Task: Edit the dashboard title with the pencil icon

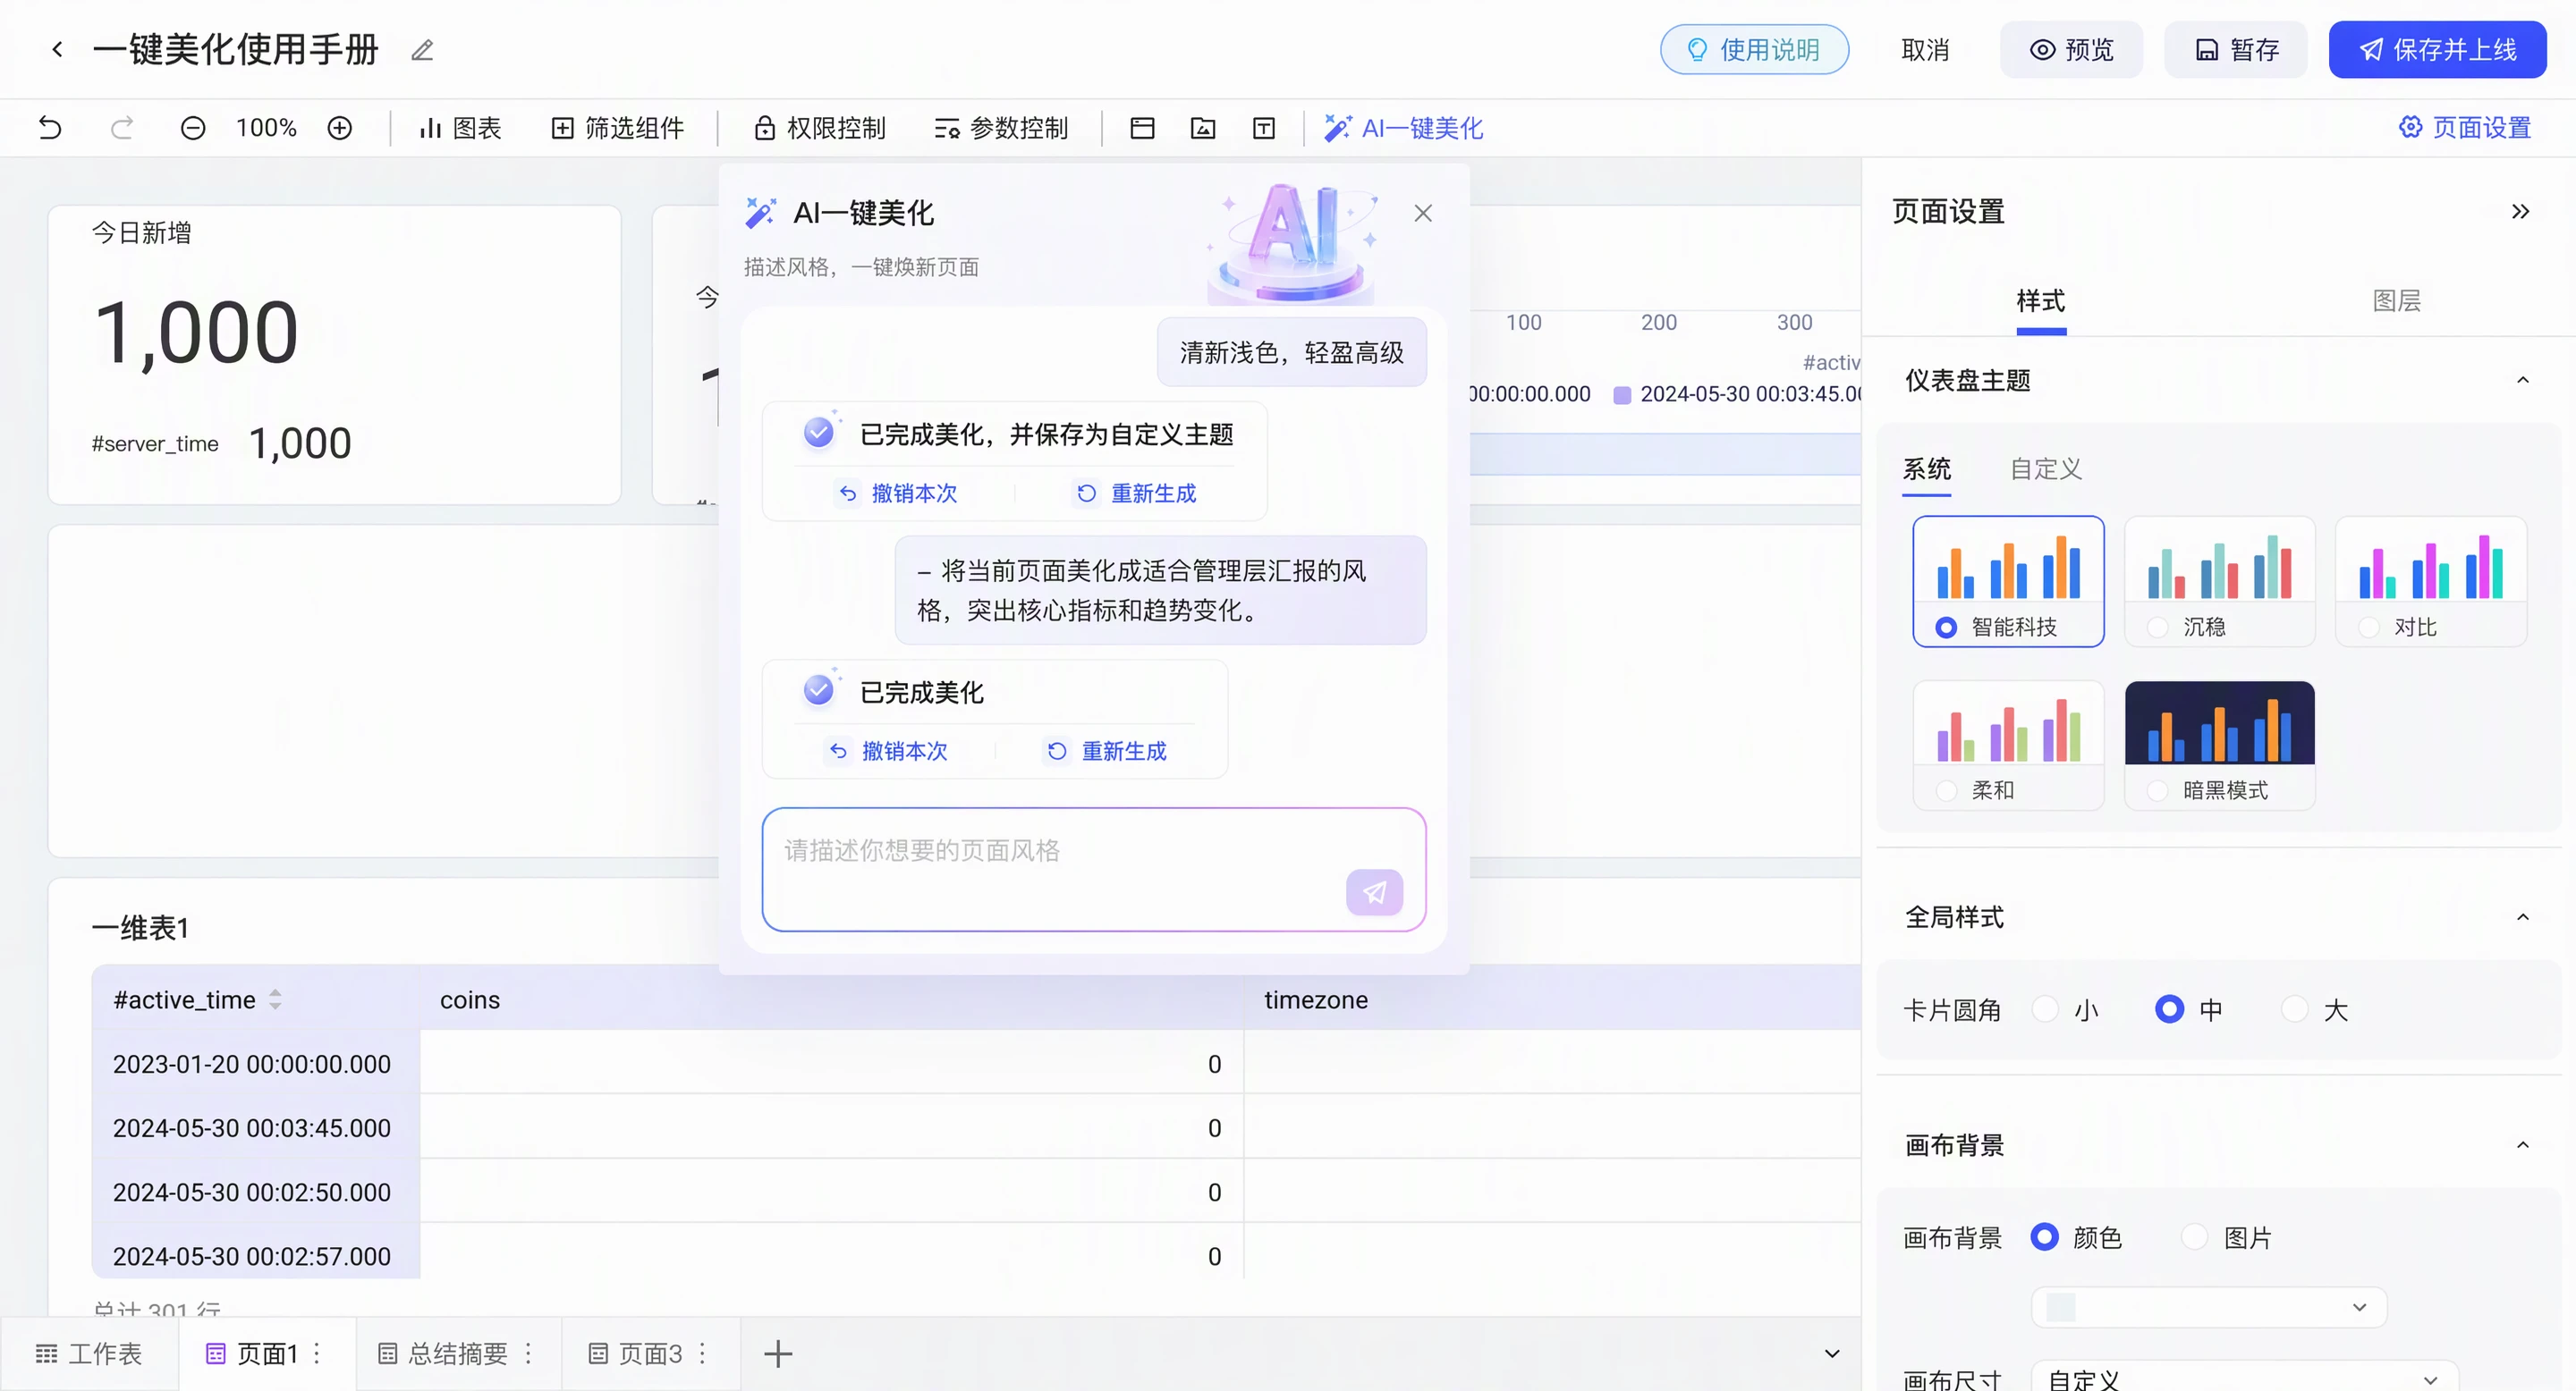Action: pyautogui.click(x=422, y=50)
